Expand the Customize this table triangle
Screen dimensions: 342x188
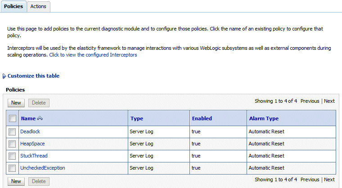tap(4, 76)
